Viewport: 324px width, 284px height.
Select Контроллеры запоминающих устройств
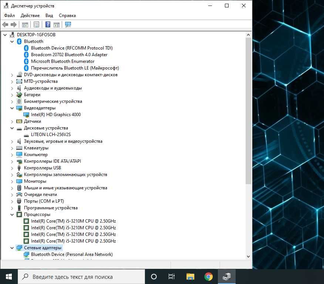(65, 175)
